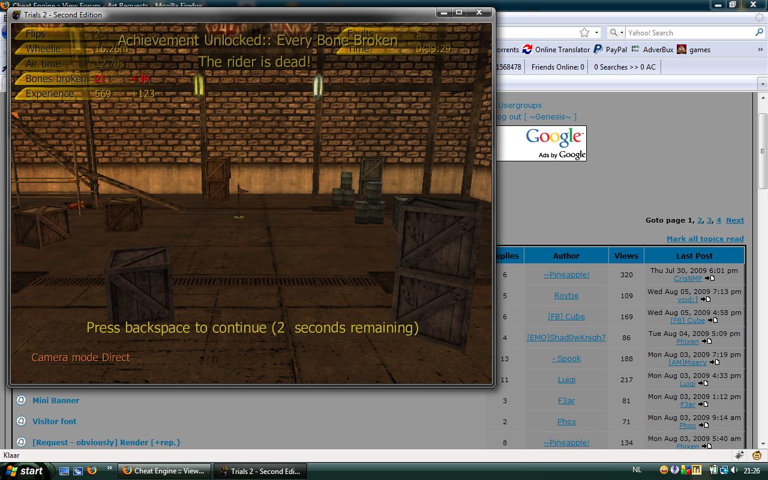Go to forum page 2
Viewport: 768px width, 480px height.
click(x=700, y=220)
